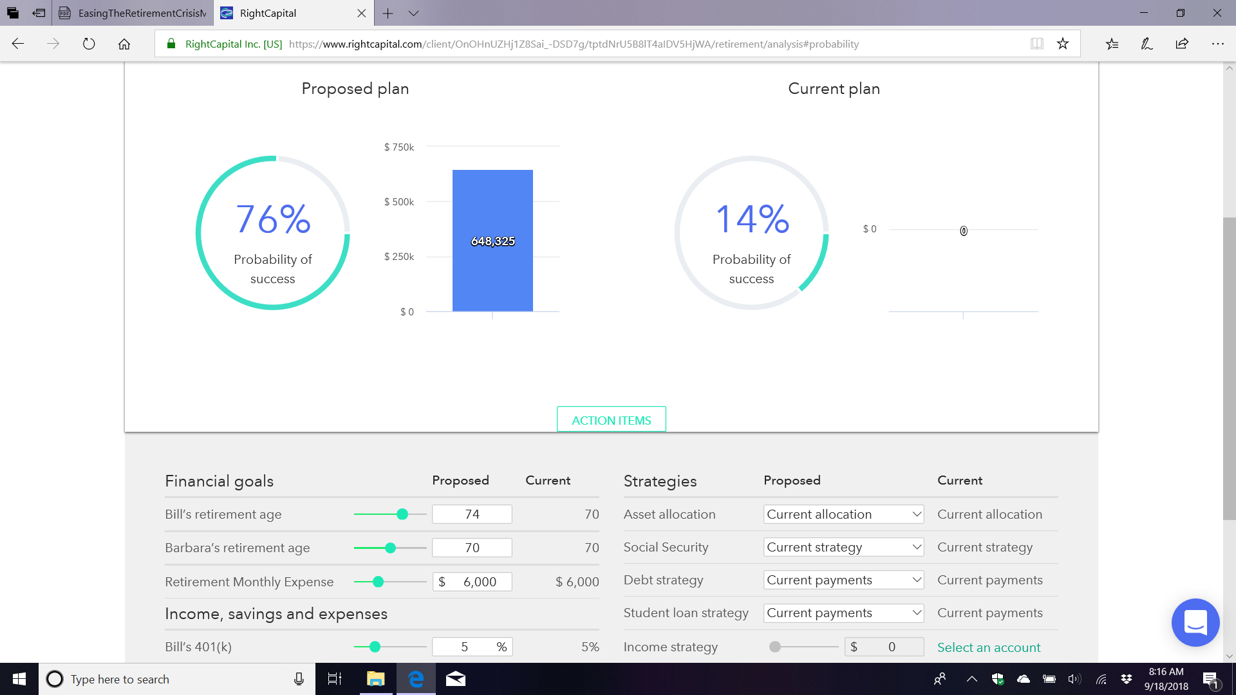Screen dimensions: 1236x695
Task: Open the Favorites hub icon
Action: [1112, 44]
